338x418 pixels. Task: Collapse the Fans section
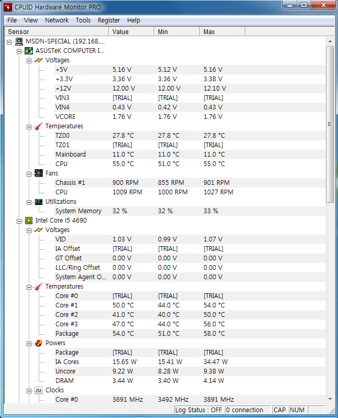click(29, 173)
